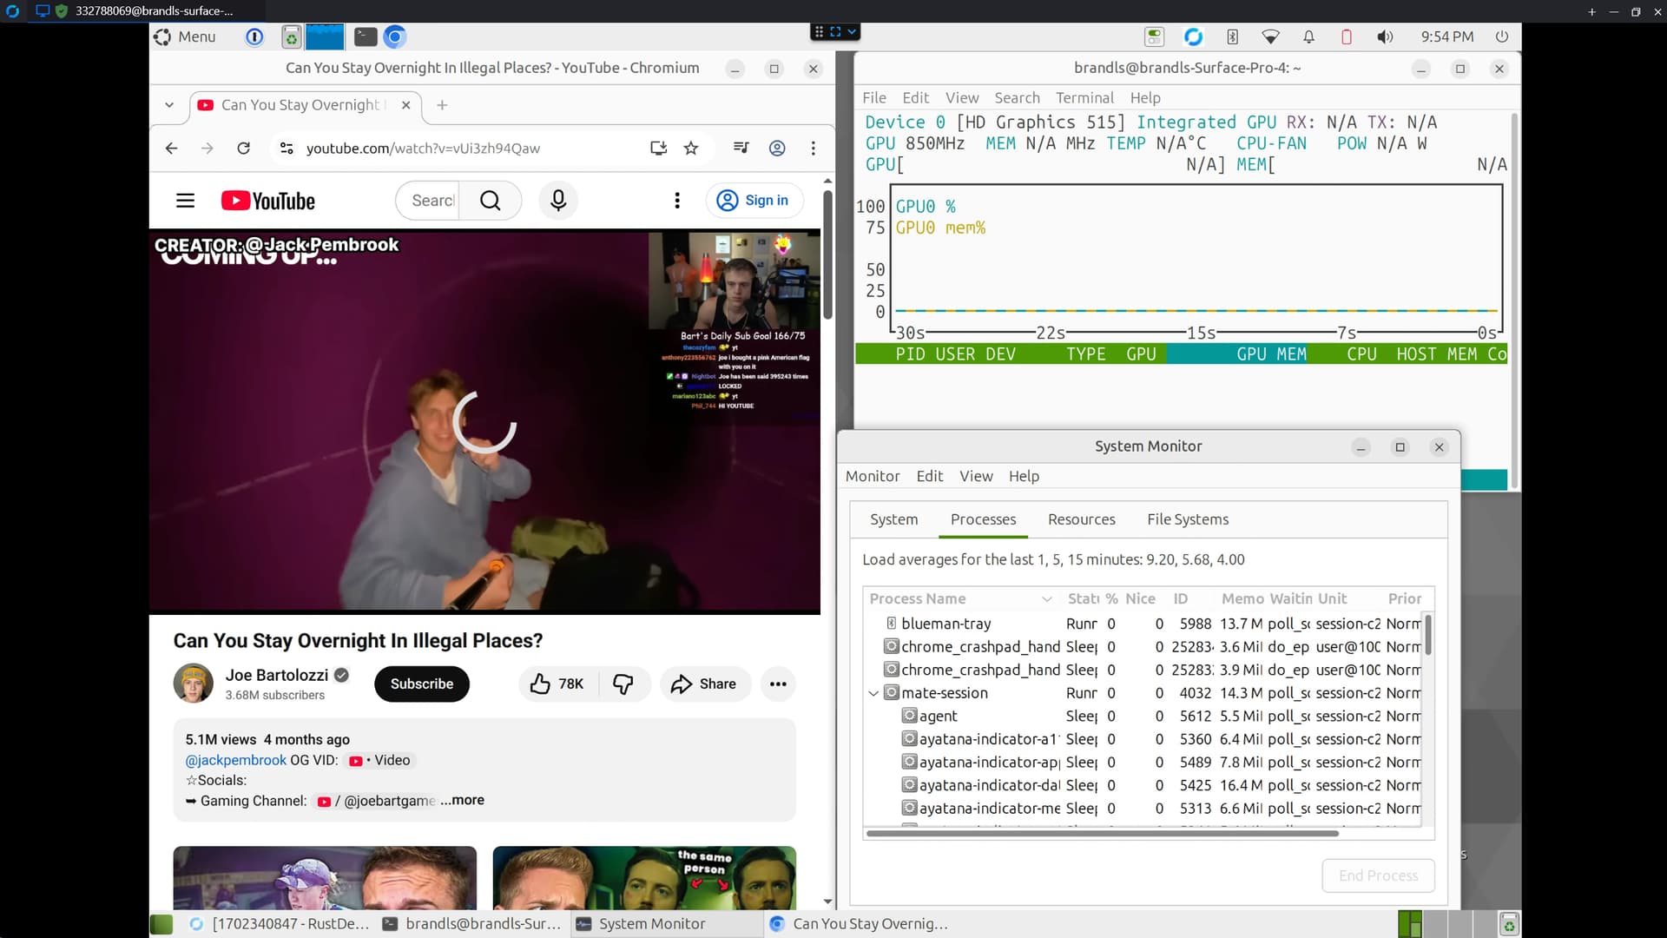Image resolution: width=1667 pixels, height=938 pixels.
Task: Open the volume icon in system tray
Action: [1385, 36]
